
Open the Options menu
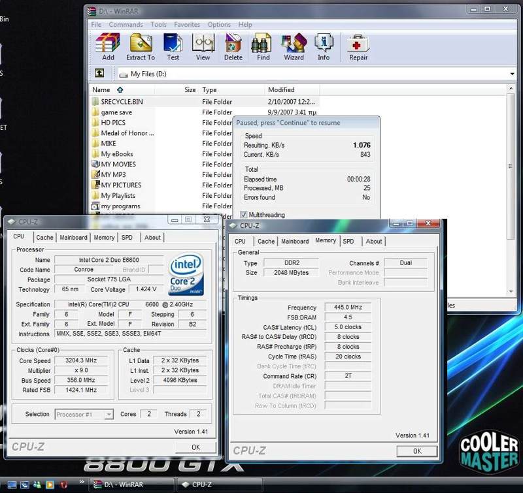click(219, 25)
